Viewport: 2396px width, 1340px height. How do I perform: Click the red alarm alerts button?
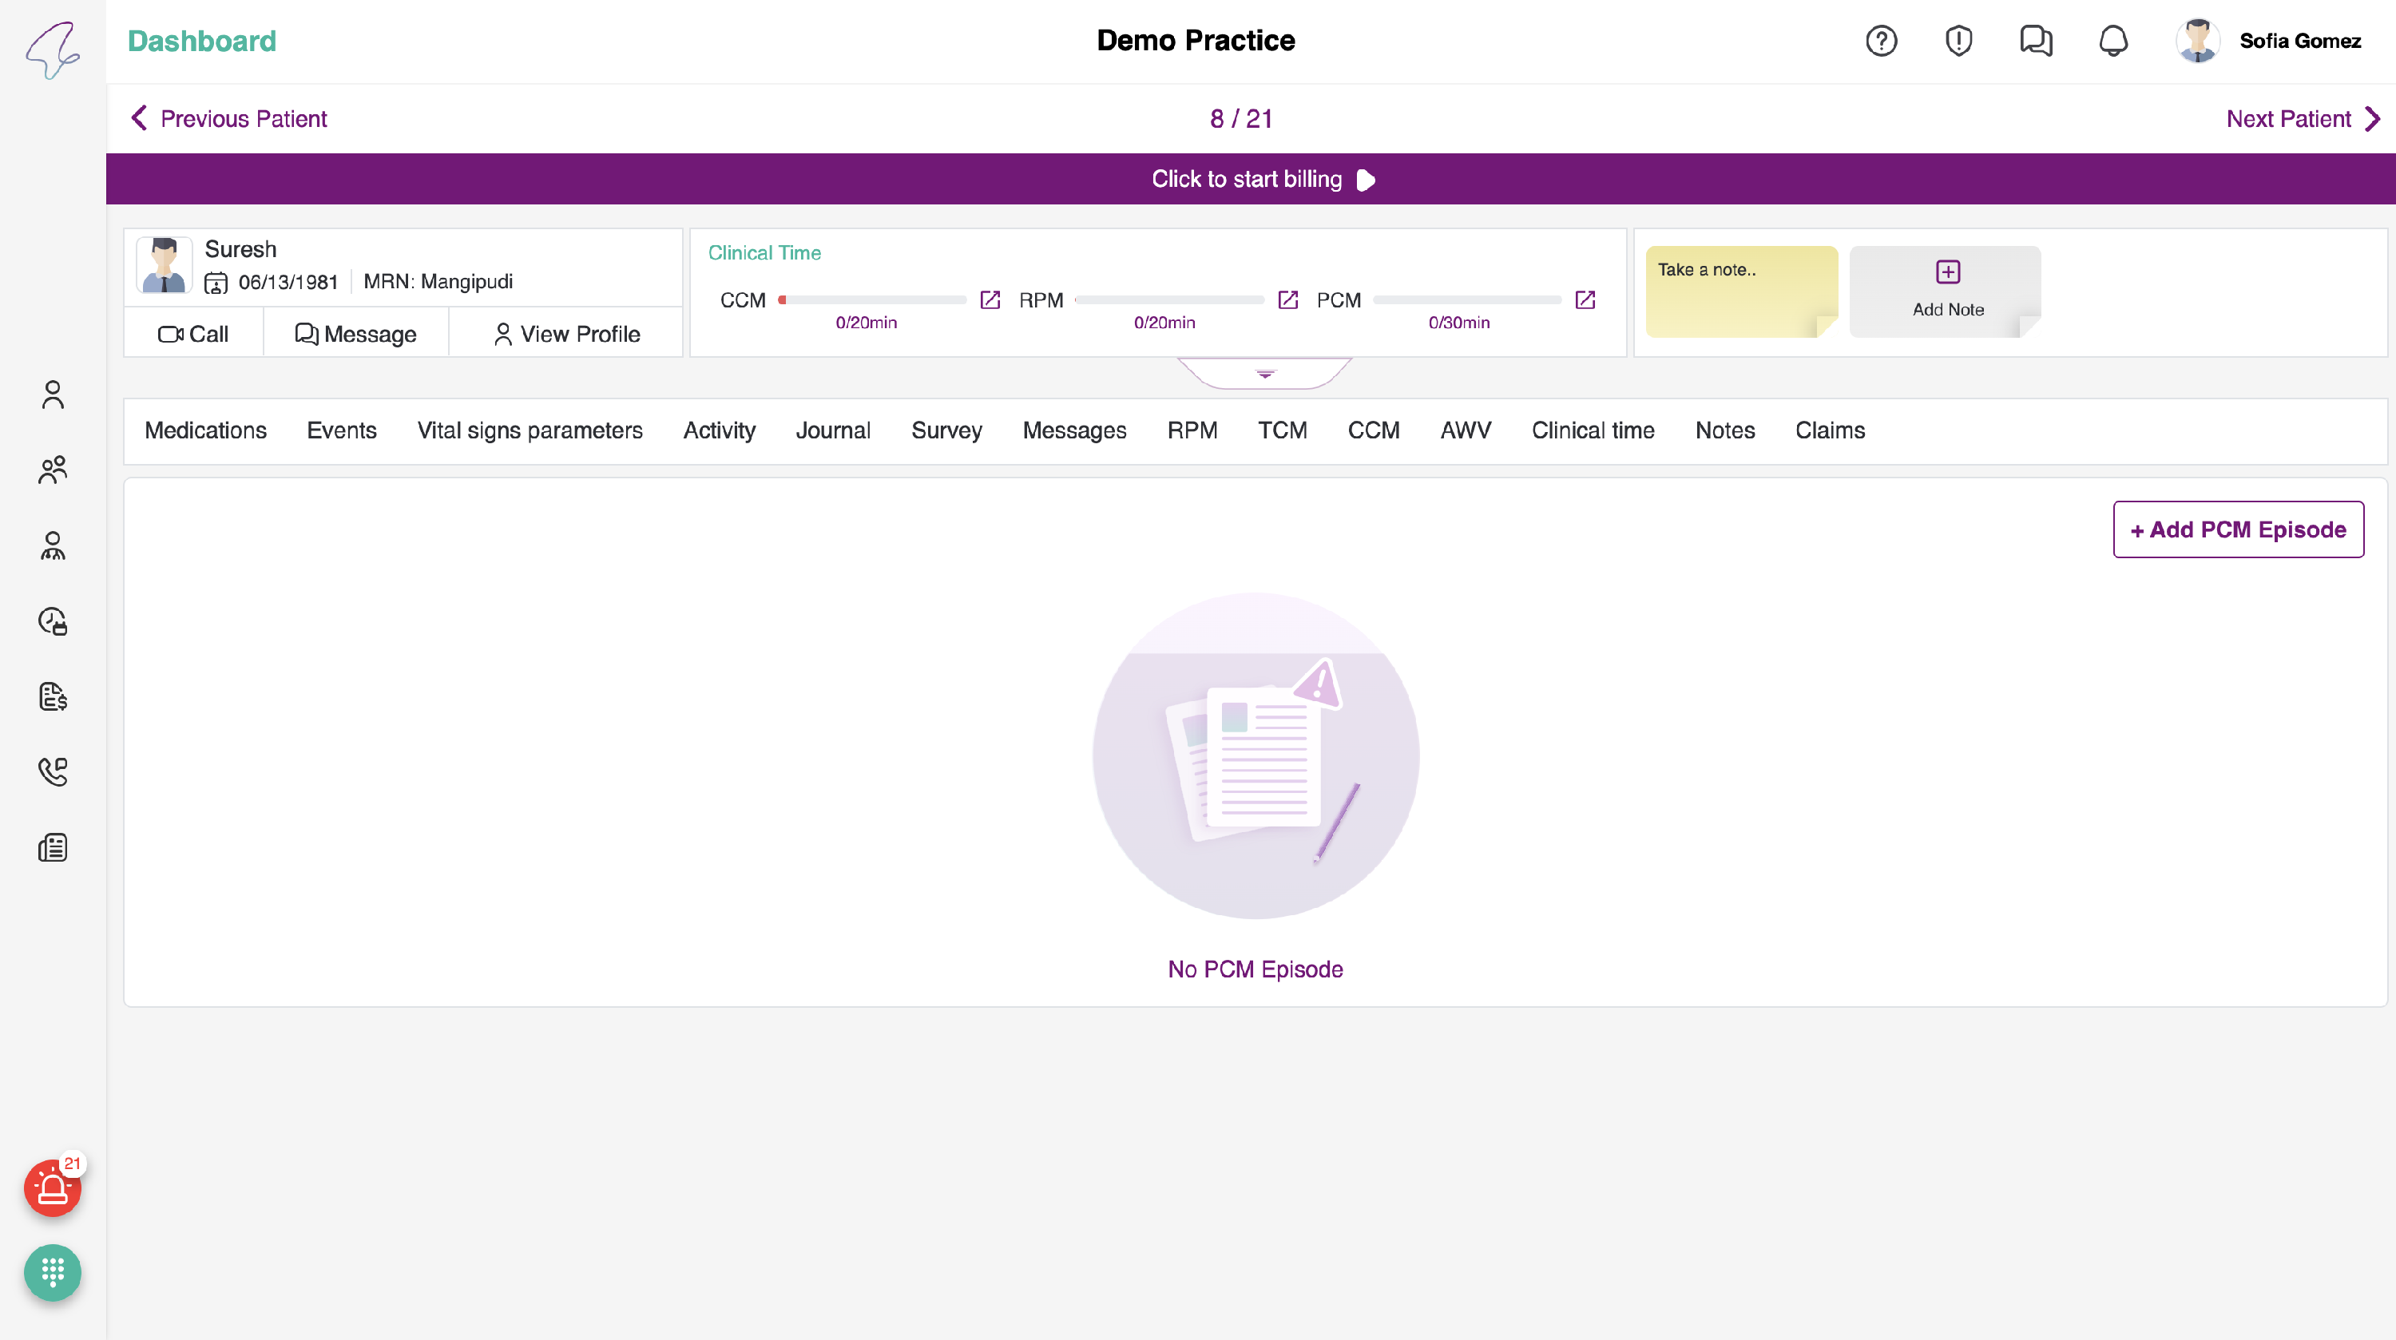tap(52, 1187)
